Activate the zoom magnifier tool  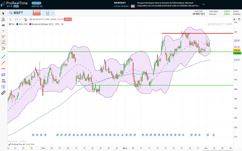click(3, 19)
